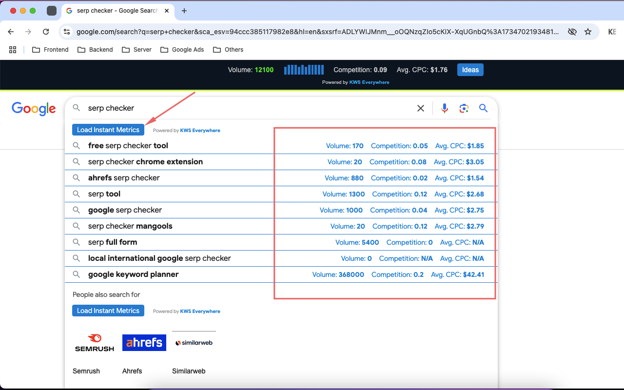Clear the search box with X icon
Viewport: 624px width, 390px height.
click(x=421, y=108)
